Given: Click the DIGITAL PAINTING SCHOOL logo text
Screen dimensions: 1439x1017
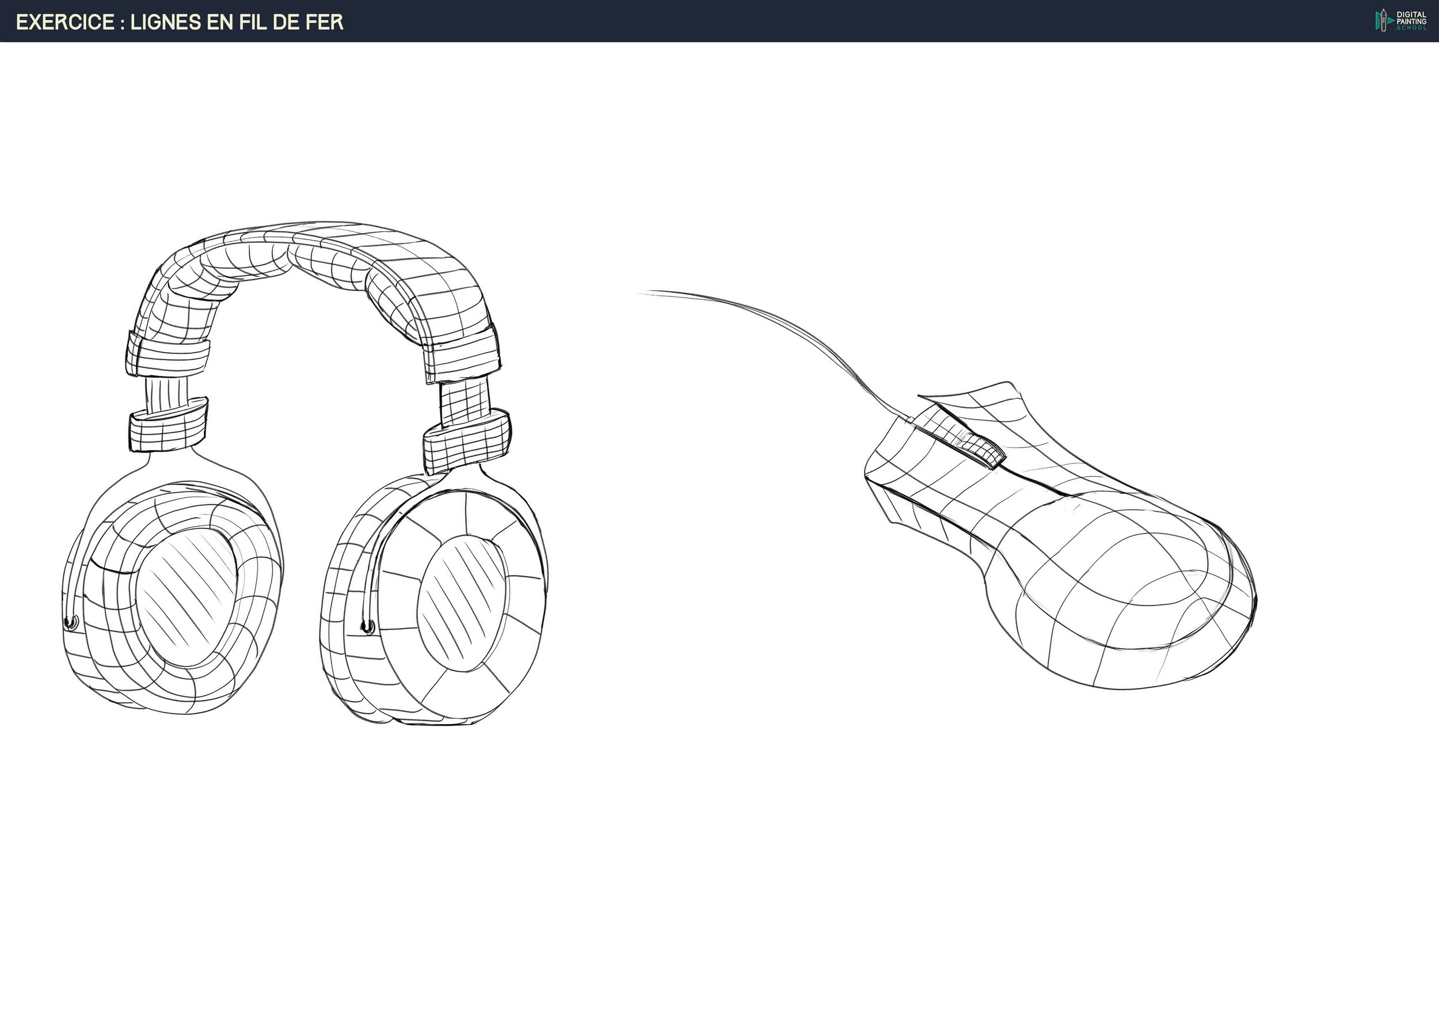Looking at the screenshot, I should (1411, 21).
